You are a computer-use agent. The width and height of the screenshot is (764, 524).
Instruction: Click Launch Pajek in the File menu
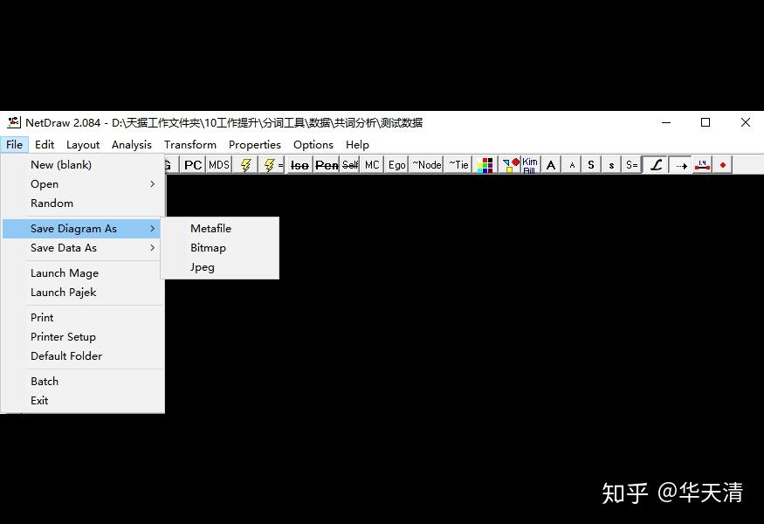pos(64,292)
